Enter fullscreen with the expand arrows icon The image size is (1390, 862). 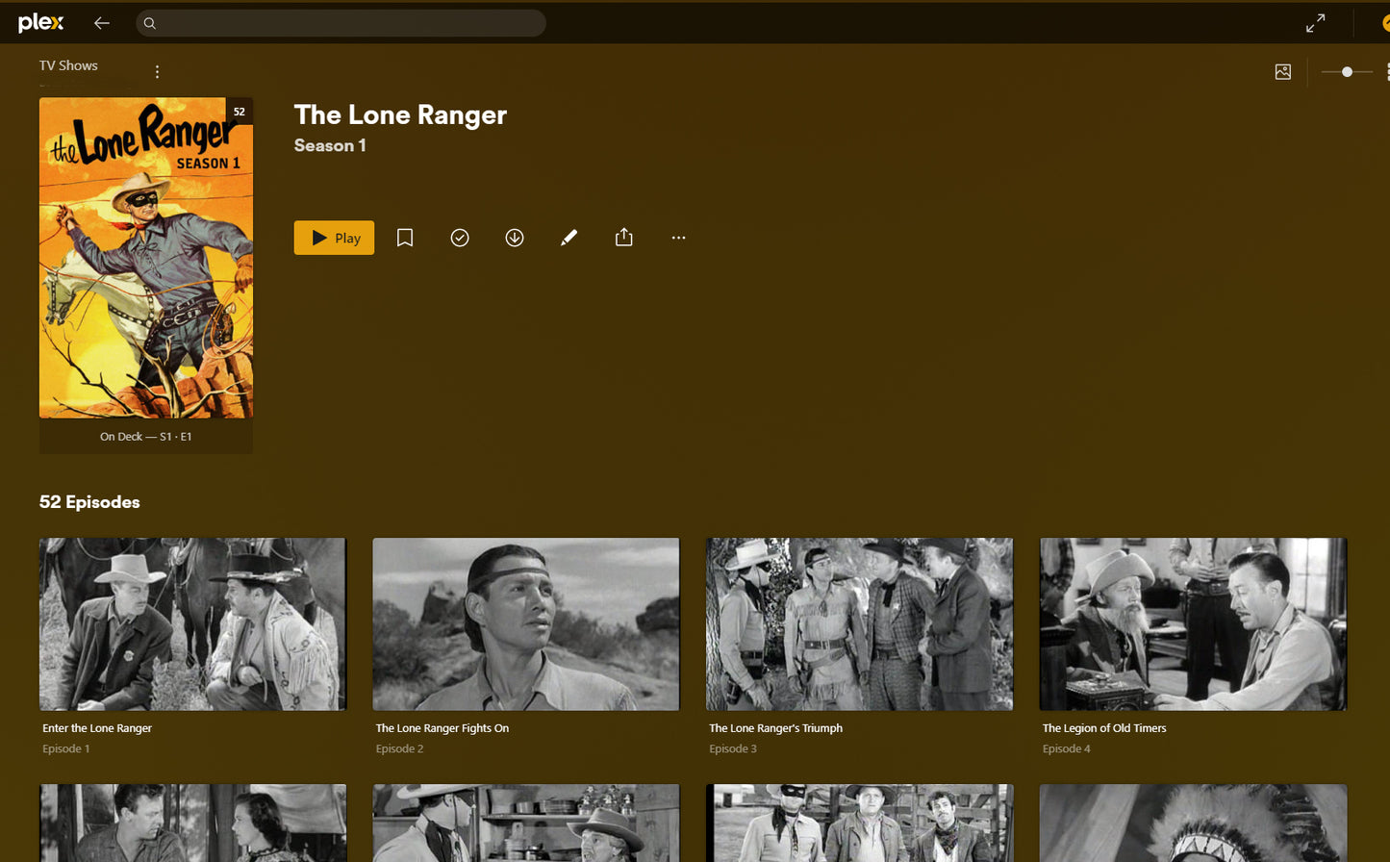click(1315, 23)
